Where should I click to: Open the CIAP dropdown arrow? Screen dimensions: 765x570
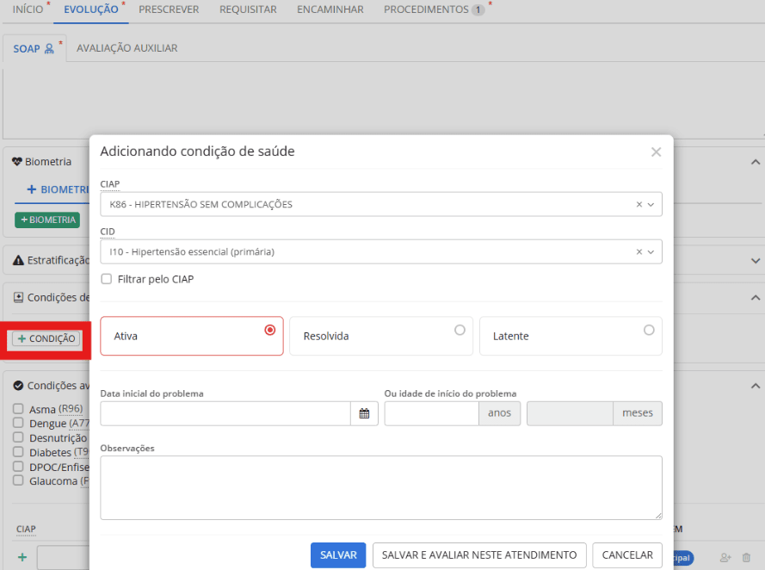[651, 205]
